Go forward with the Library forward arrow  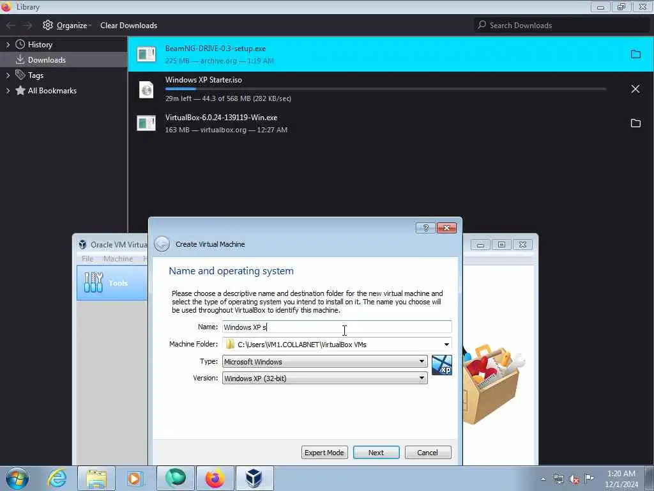point(27,26)
